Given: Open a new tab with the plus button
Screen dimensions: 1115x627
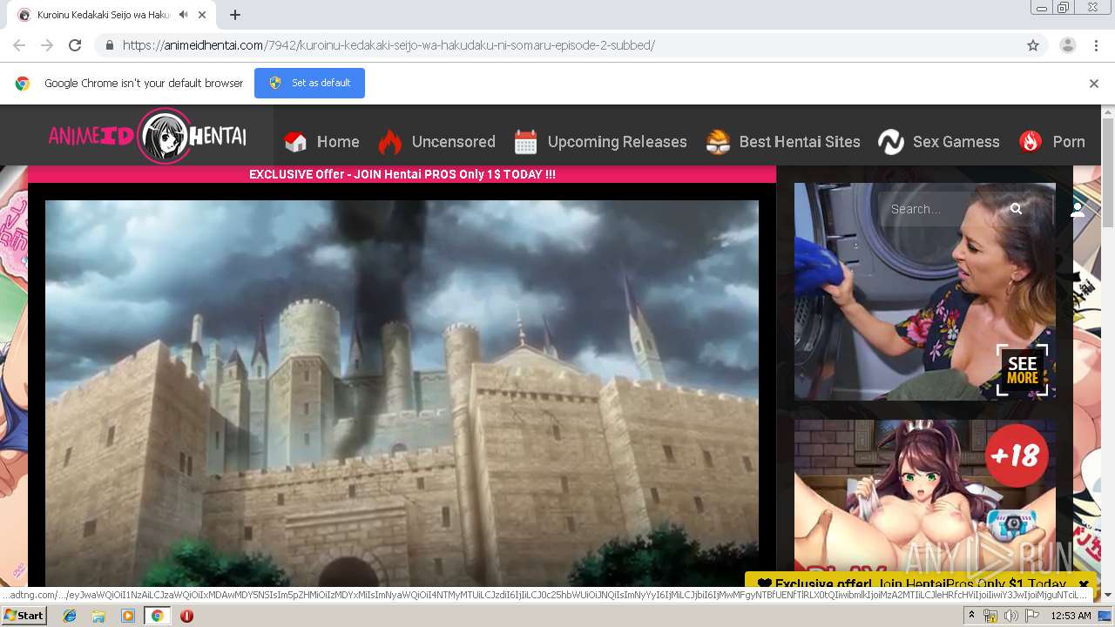Looking at the screenshot, I should pos(235,15).
